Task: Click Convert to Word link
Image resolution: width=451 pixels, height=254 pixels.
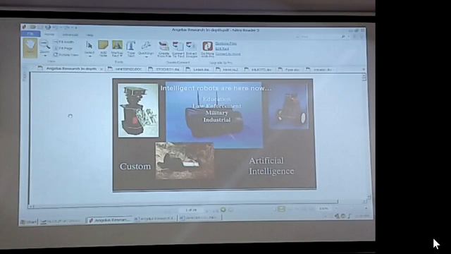Action: coord(228,54)
